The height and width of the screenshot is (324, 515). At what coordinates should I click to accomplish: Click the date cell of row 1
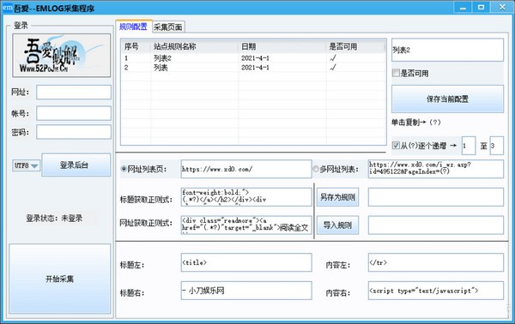[x=255, y=58]
